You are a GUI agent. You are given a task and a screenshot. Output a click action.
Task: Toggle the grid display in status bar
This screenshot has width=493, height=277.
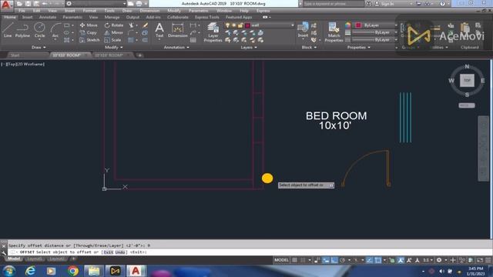click(294, 260)
